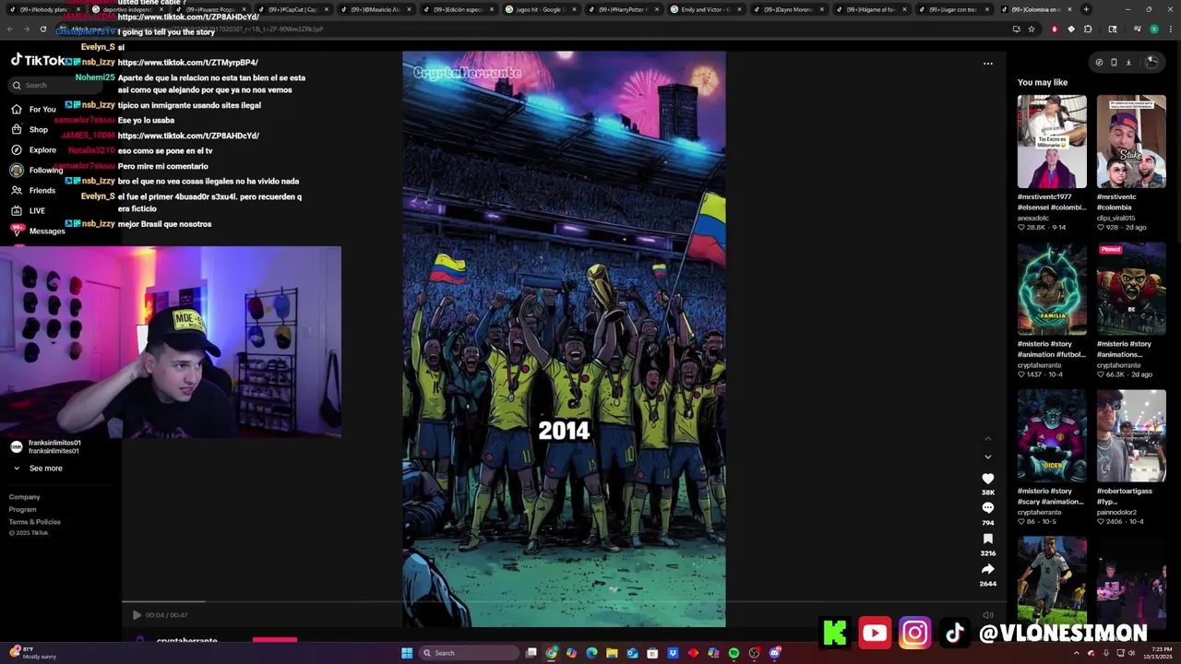The image size is (1181, 664).
Task: Open Microsoft Edge from the taskbar
Action: 591,653
